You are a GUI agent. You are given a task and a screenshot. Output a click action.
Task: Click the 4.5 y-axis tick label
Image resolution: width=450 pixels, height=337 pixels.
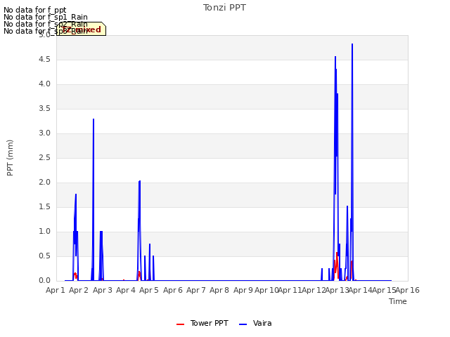coord(44,59)
